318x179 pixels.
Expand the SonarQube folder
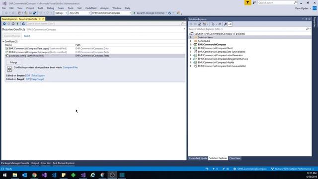[x=190, y=41]
